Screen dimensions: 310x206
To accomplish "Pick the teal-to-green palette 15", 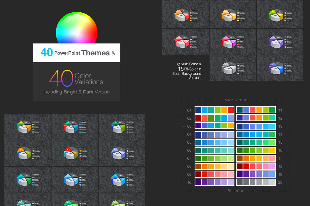I will (x=256, y=142).
